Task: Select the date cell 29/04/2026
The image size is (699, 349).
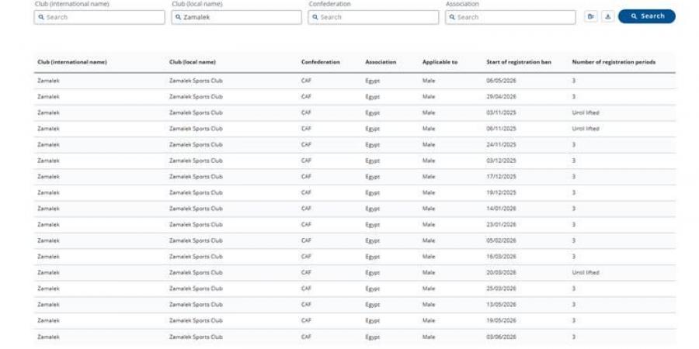Action: 501,97
